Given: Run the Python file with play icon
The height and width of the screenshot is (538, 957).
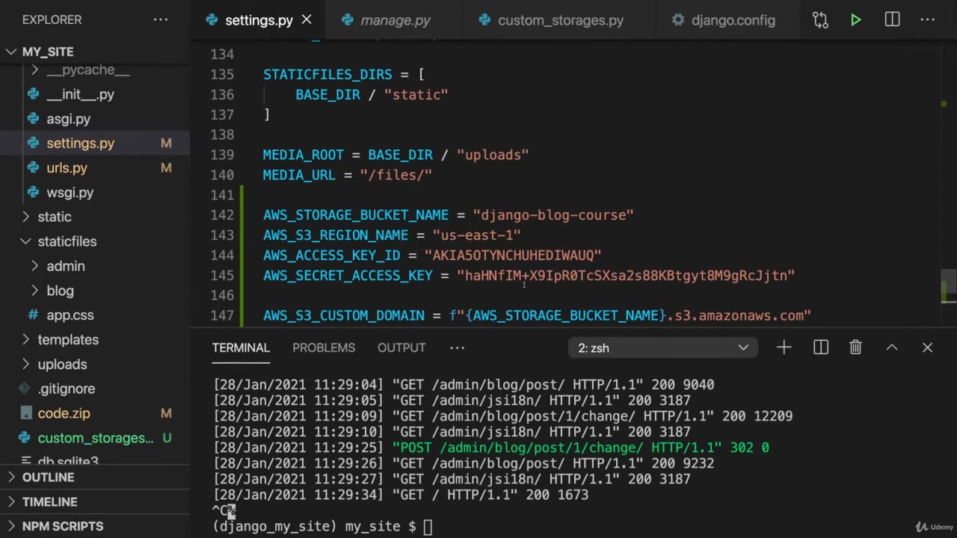Looking at the screenshot, I should click(855, 20).
